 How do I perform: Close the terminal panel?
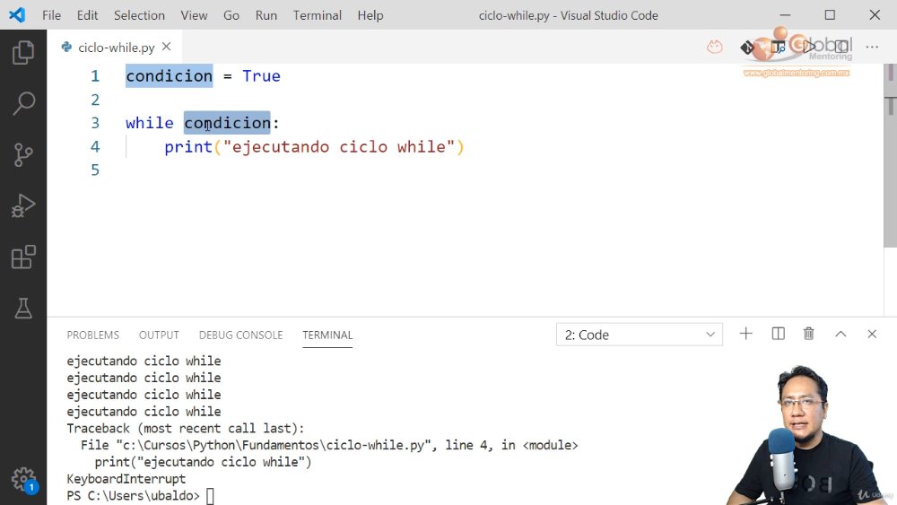coord(872,334)
